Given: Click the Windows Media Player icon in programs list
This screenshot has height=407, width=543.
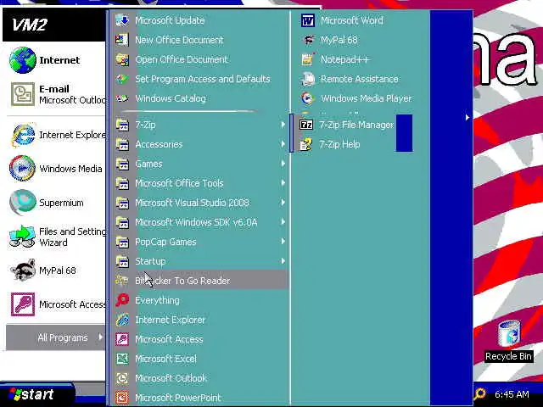Looking at the screenshot, I should 307,98.
